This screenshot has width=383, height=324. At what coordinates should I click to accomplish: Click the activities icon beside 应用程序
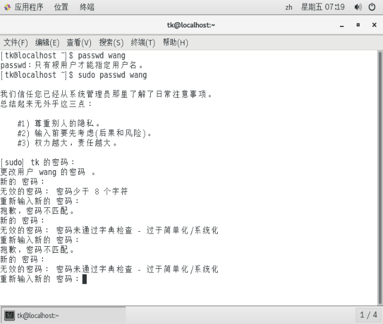[x=7, y=7]
